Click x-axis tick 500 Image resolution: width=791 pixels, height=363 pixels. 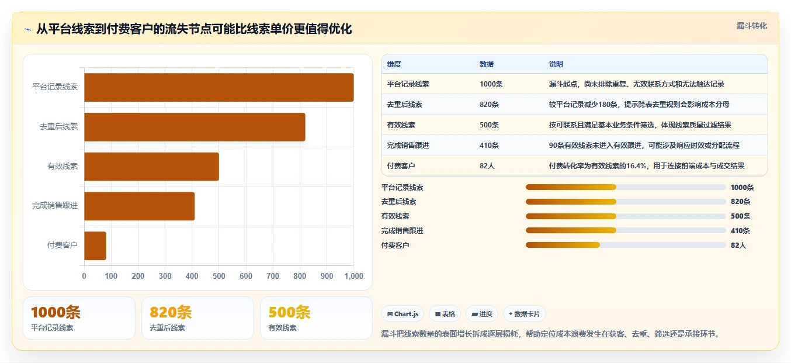click(x=219, y=276)
